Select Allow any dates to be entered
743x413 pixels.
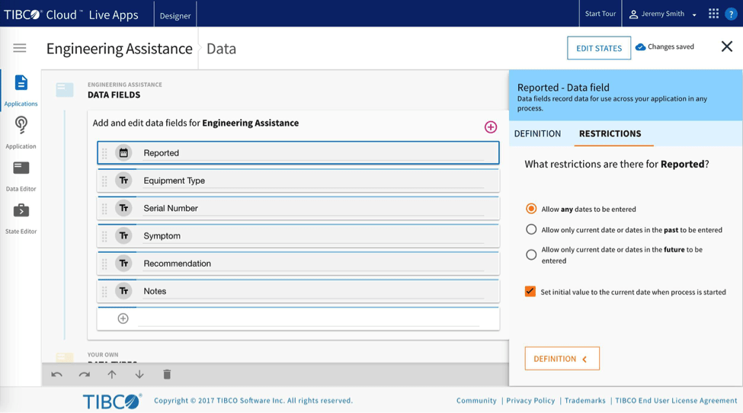pos(531,209)
